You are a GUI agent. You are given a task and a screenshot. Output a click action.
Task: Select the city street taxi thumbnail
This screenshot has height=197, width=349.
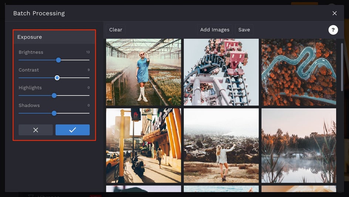(143, 145)
